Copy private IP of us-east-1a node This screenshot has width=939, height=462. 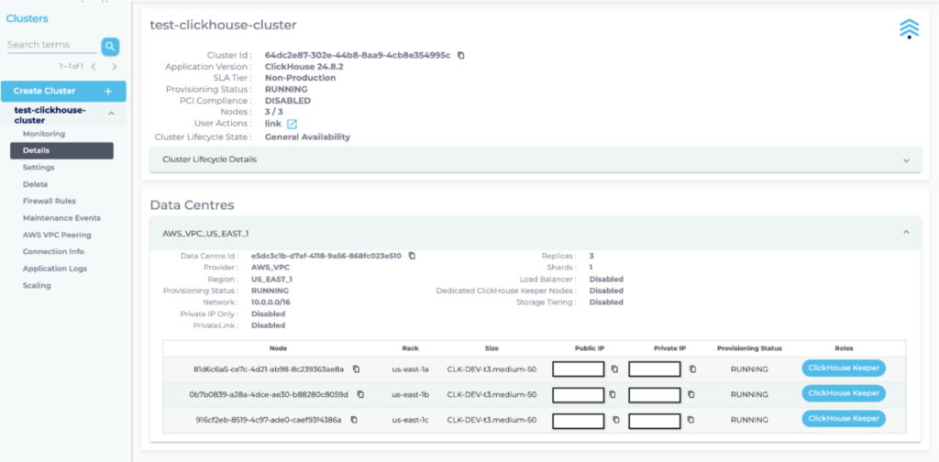(692, 368)
